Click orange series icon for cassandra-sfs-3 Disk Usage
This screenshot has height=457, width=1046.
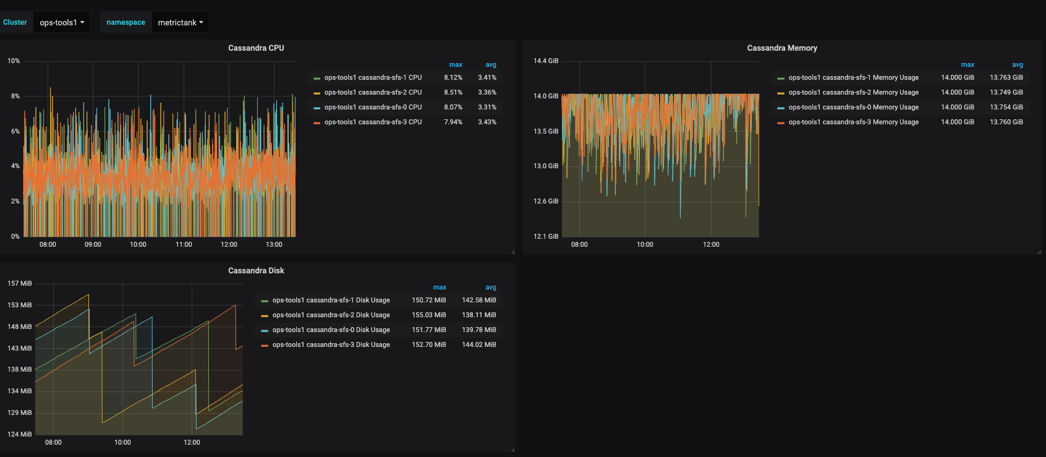tap(265, 346)
